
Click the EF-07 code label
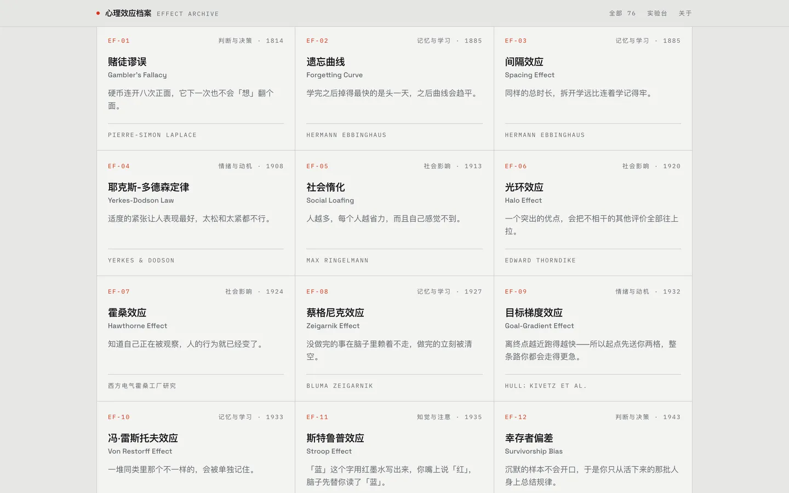pyautogui.click(x=119, y=291)
